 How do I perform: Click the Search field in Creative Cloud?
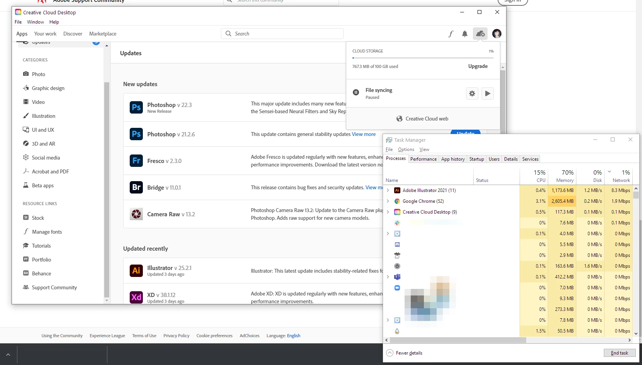(282, 34)
